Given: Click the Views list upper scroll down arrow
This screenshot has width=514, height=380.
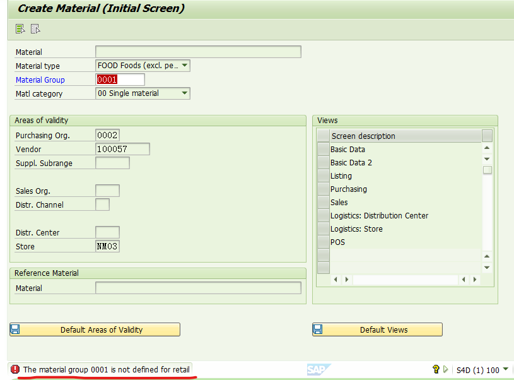Looking at the screenshot, I should tap(487, 159).
